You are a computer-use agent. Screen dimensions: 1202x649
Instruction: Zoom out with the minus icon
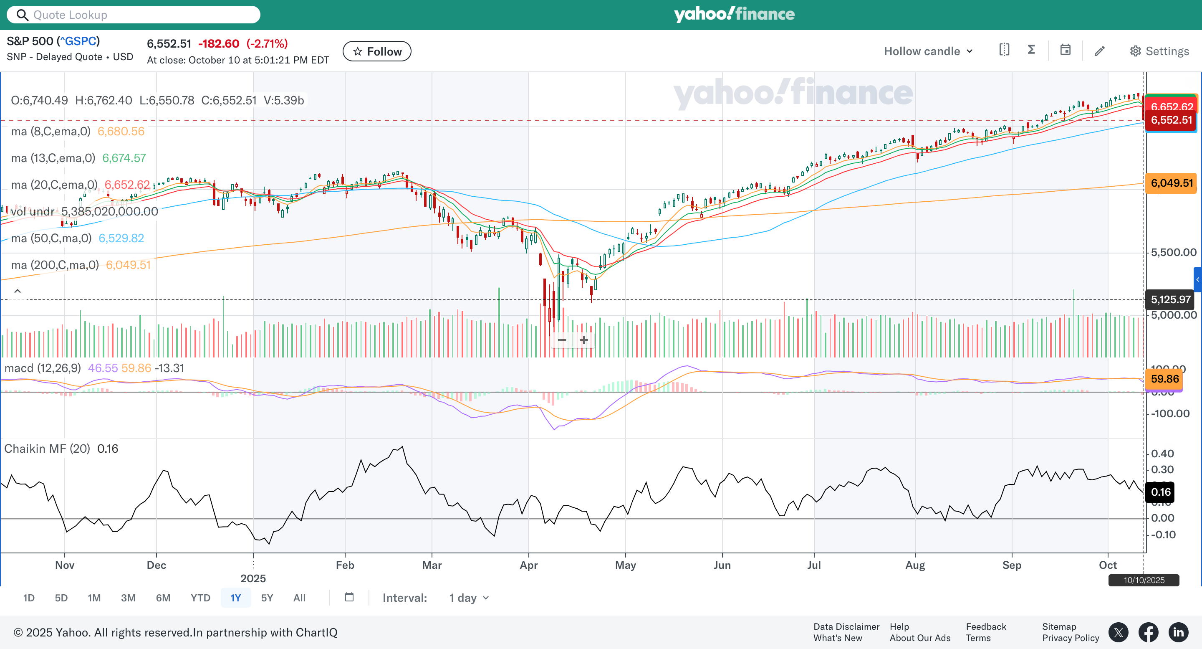(562, 340)
